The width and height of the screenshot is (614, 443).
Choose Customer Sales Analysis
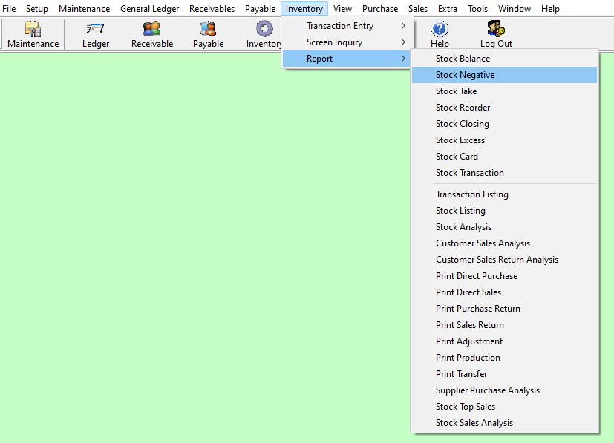coord(504,243)
